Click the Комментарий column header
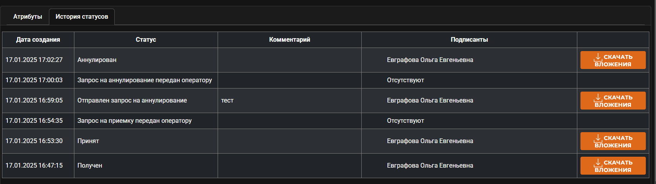Screen dimensions: 656x184 click(x=290, y=40)
